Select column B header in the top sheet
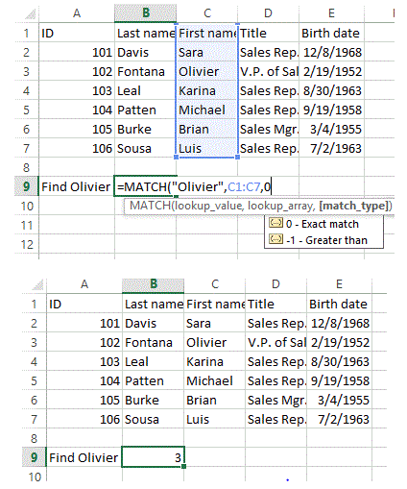 point(146,13)
